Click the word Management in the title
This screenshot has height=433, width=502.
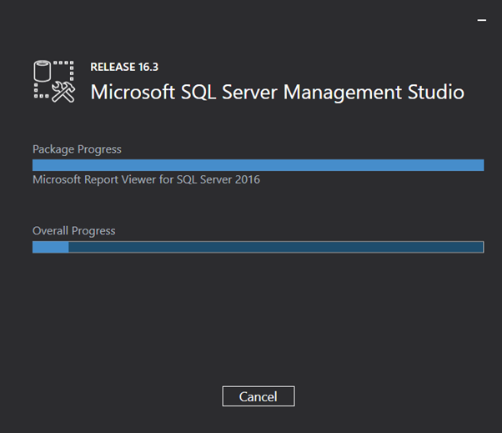click(x=342, y=93)
